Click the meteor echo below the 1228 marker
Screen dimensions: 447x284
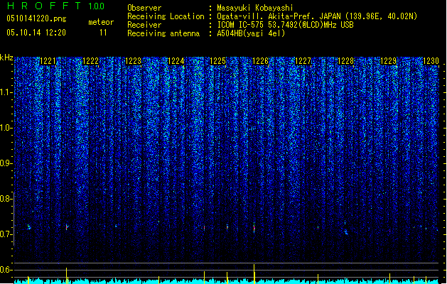coord(346,232)
